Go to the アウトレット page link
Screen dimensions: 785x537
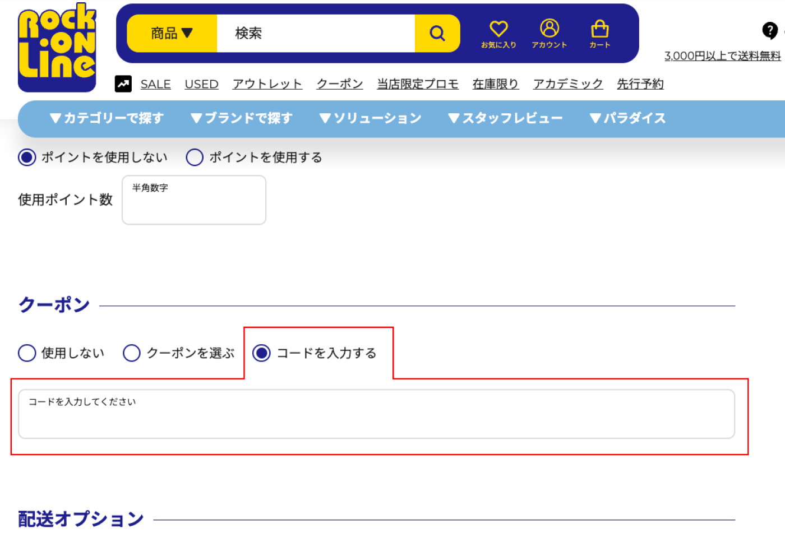tap(267, 84)
